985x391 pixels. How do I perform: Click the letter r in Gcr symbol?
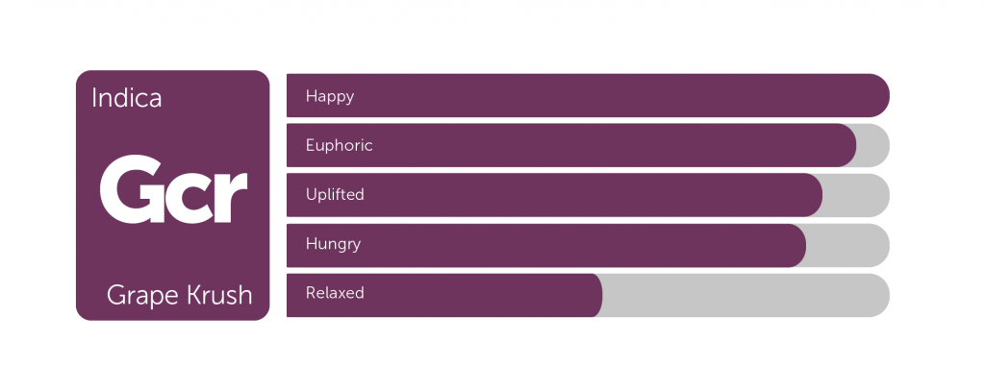(231, 197)
